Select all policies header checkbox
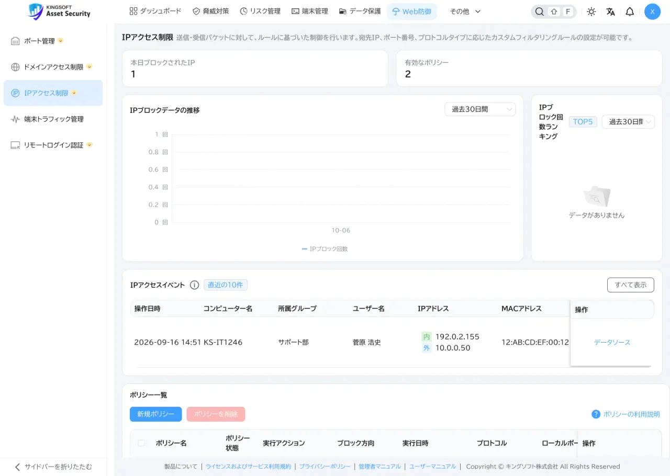The width and height of the screenshot is (670, 476). (x=141, y=443)
